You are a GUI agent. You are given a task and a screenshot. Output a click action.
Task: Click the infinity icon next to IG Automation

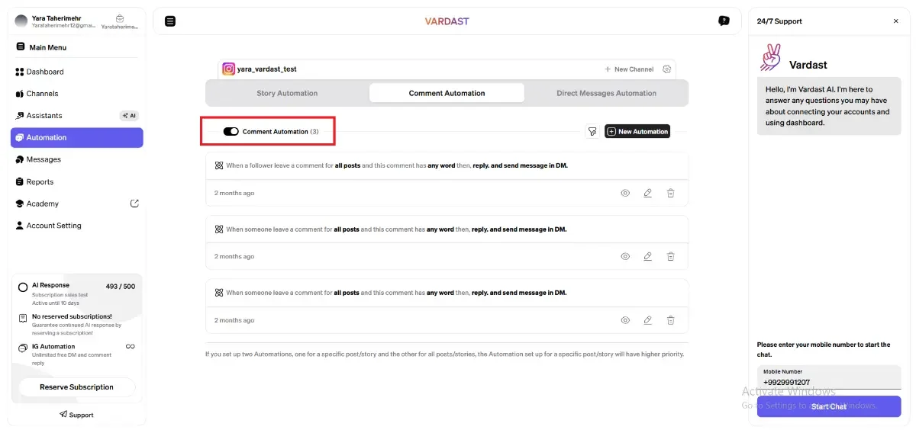131,347
